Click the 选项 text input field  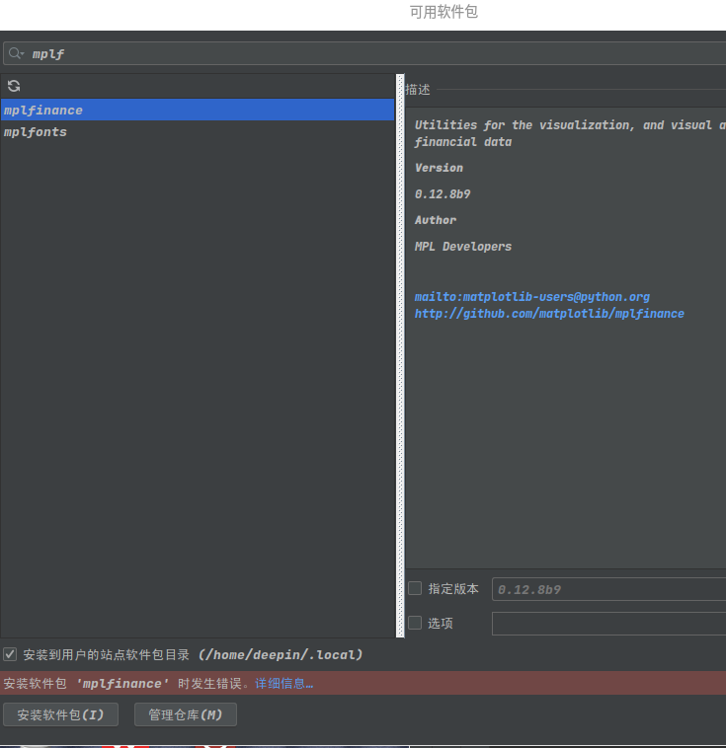(x=607, y=624)
